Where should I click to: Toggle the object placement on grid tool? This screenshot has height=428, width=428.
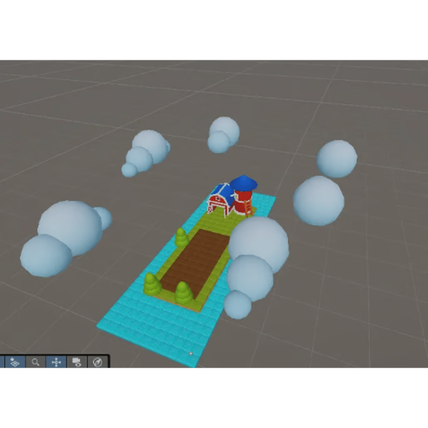[x=15, y=362]
